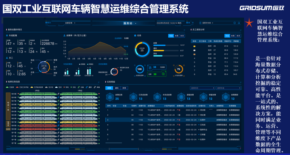Click the 故障跟踪 hexagon target icon
This screenshot has height=155, width=290.
point(226,97)
